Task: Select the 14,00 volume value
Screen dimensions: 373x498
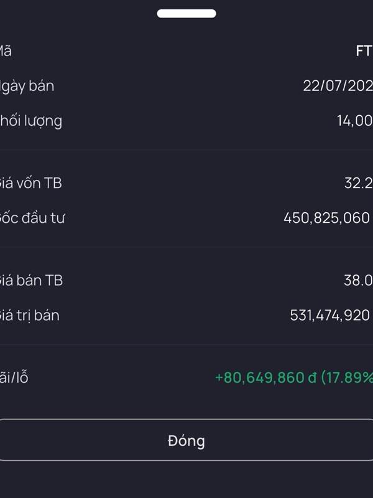Action: pyautogui.click(x=354, y=121)
